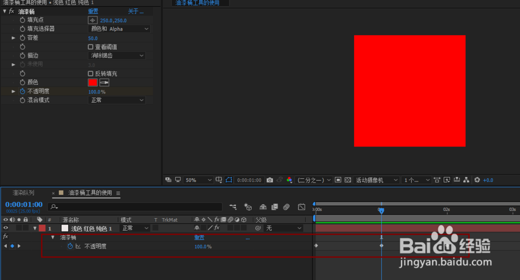Toggle stopwatch for 容差 property
Image resolution: width=520 pixels, height=280 pixels.
click(22, 38)
